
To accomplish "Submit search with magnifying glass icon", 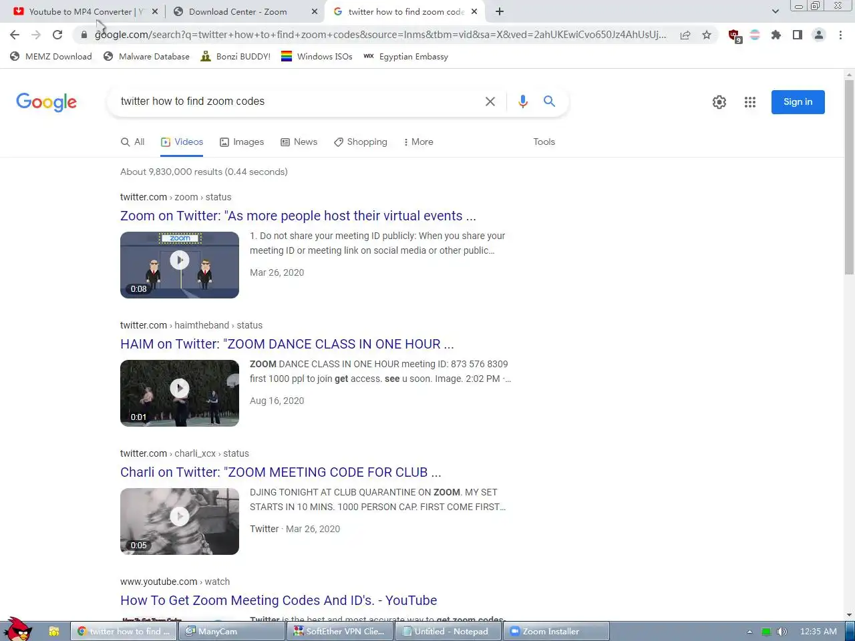I will (549, 101).
